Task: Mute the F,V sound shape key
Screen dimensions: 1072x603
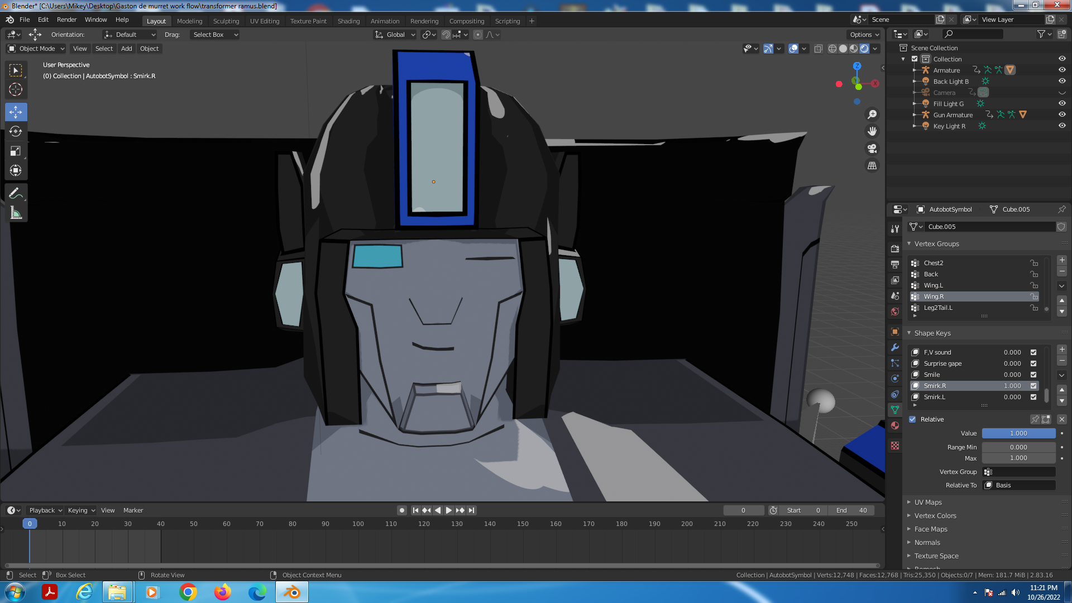Action: [1033, 352]
